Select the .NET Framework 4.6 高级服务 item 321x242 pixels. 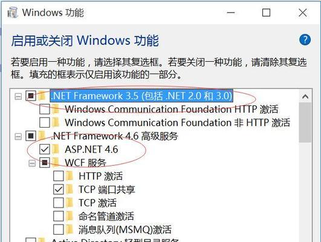pyautogui.click(x=114, y=136)
